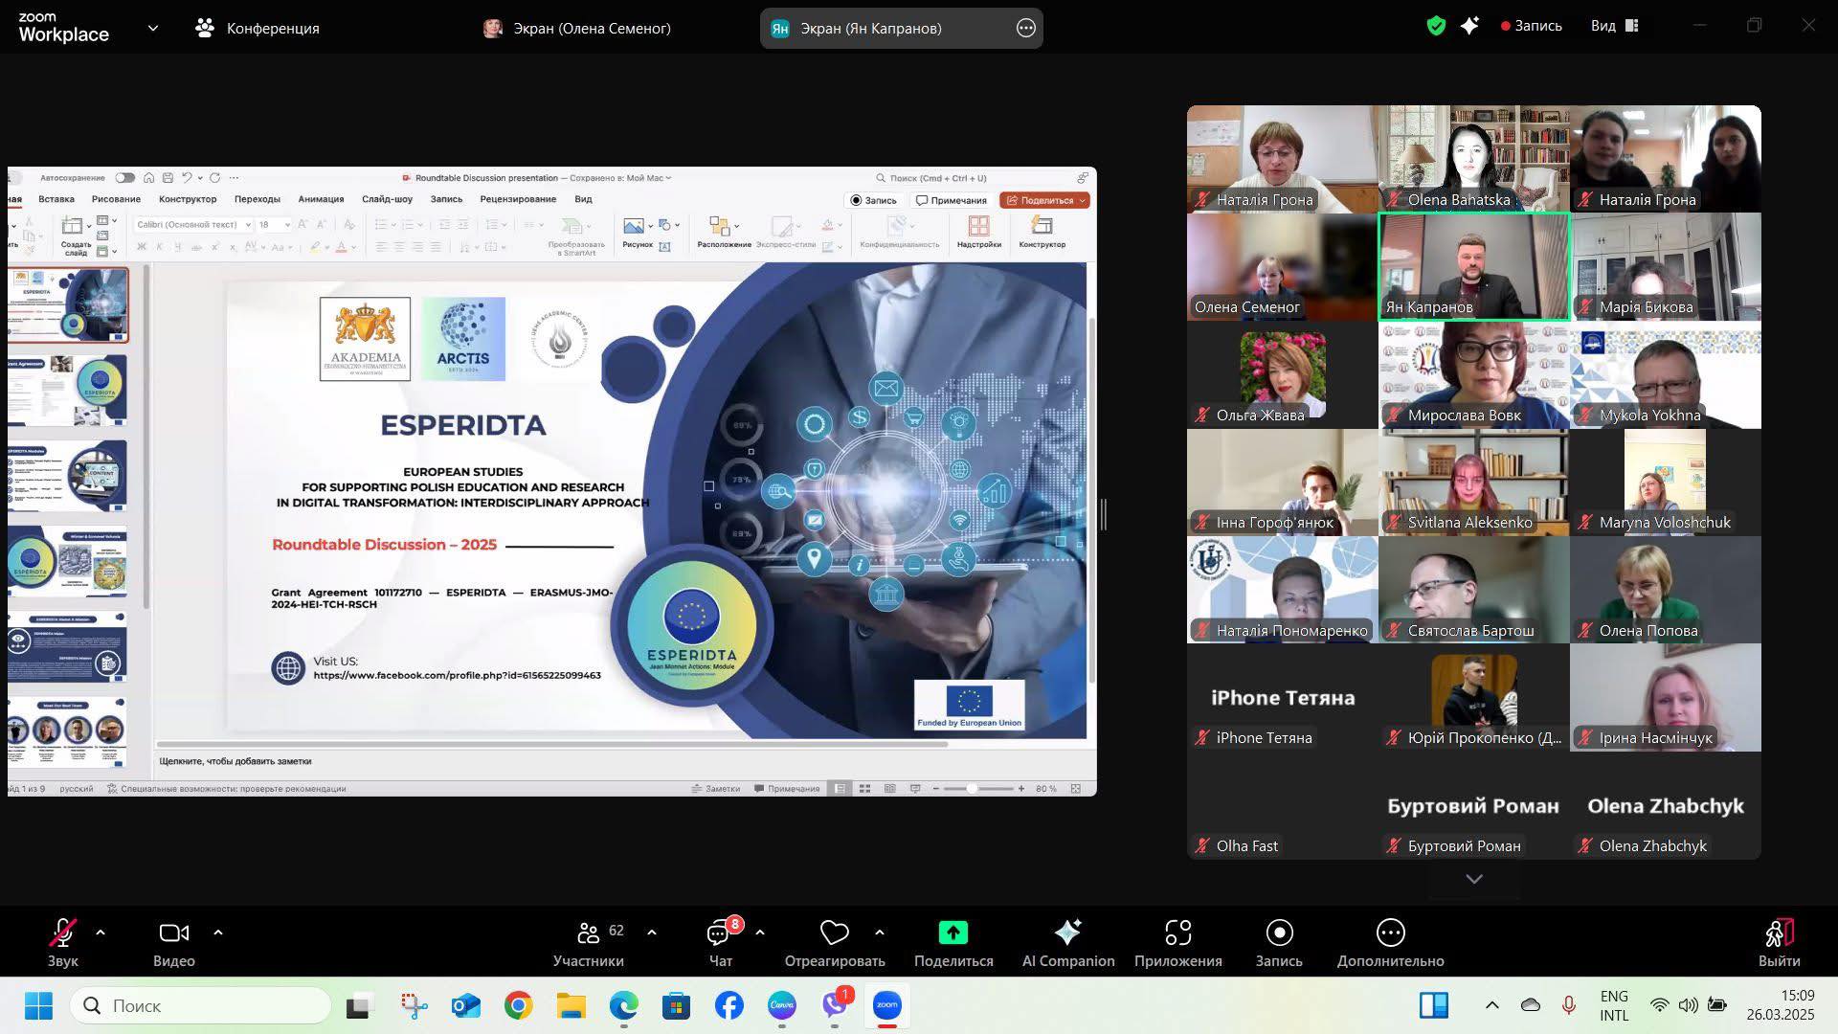Click Примечания button in PowerPoint ribbon
Screen dimensions: 1838x1034
pos(952,200)
